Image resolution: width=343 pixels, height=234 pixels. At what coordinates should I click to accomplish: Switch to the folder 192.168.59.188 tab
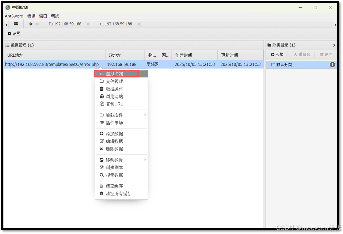pos(65,24)
